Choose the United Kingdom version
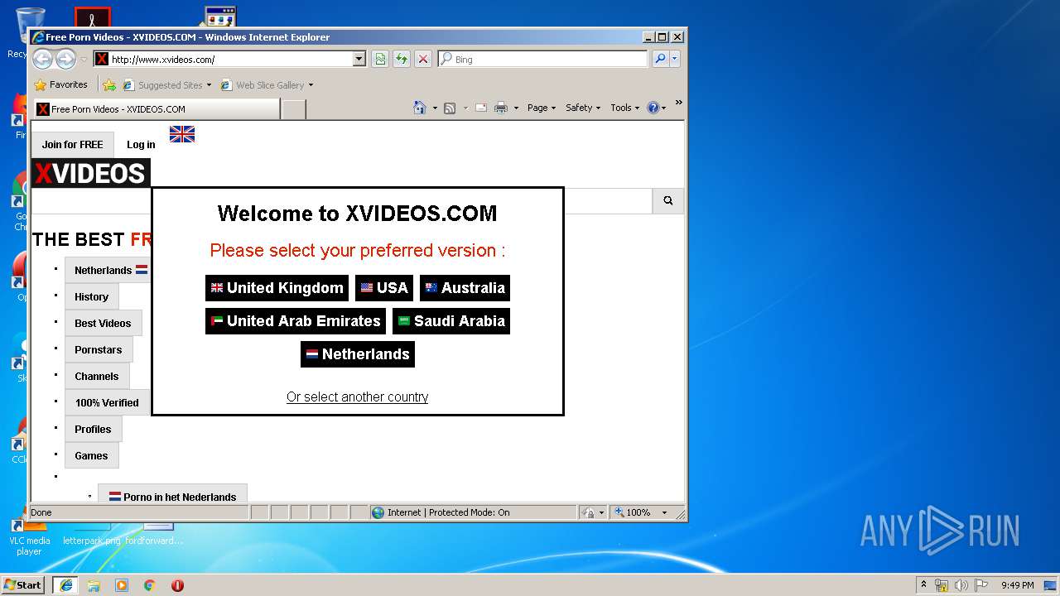 (x=277, y=288)
